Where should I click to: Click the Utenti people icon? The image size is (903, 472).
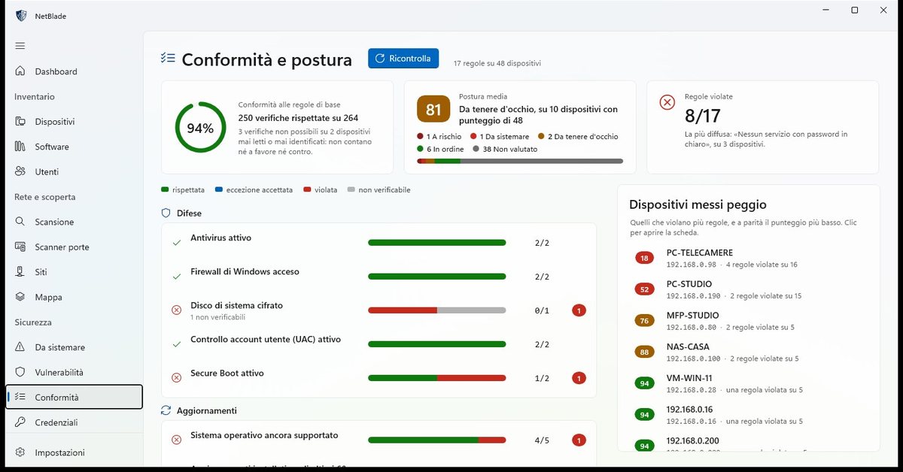pyautogui.click(x=20, y=171)
